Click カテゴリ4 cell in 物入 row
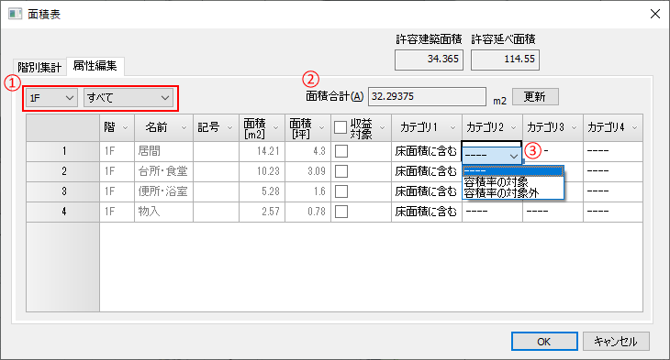The height and width of the screenshot is (360, 670). pos(613,212)
